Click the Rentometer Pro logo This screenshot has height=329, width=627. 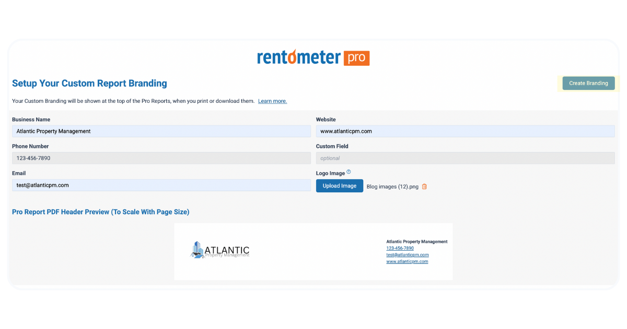click(x=313, y=57)
